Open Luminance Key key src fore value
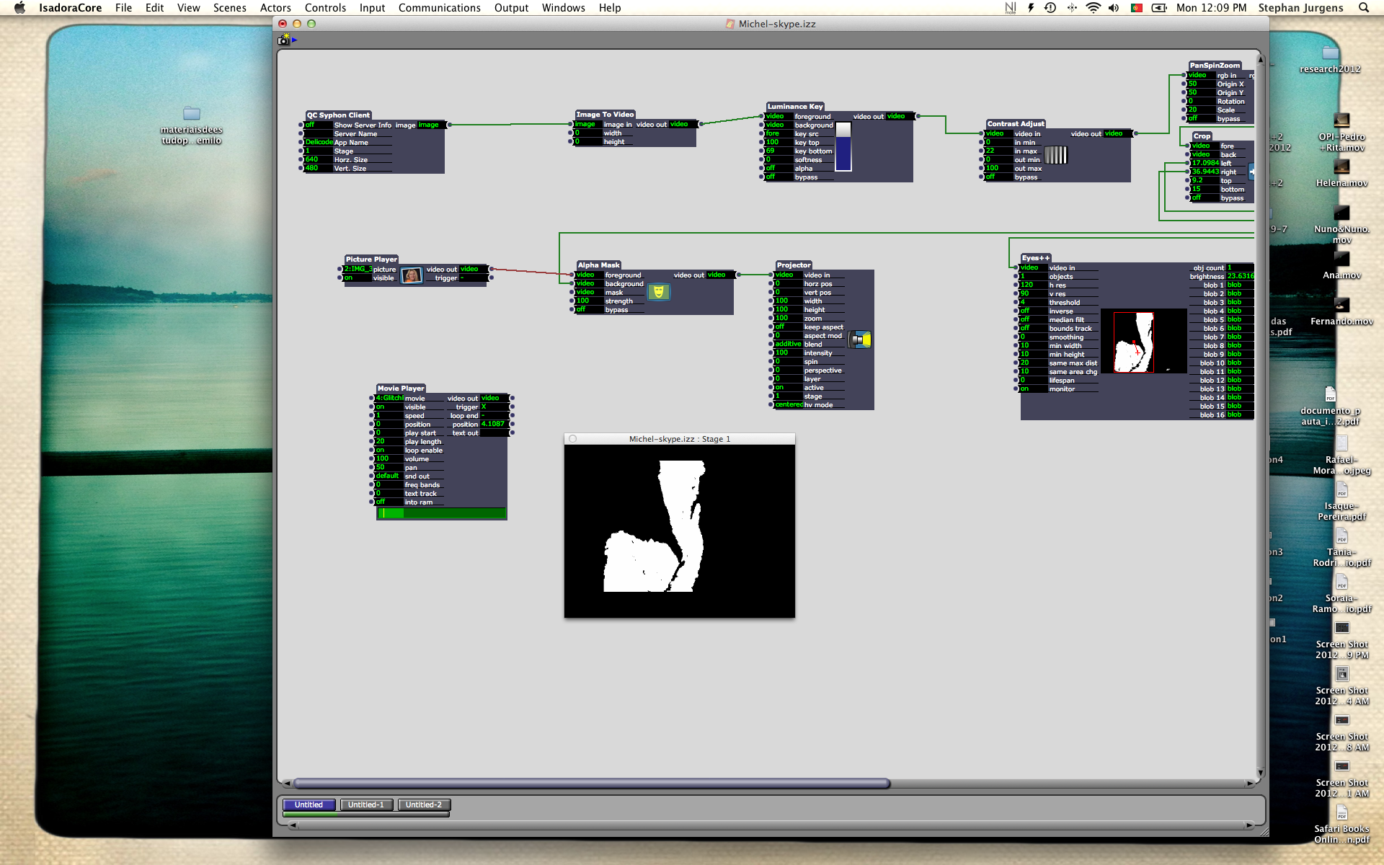The height and width of the screenshot is (865, 1384). coord(778,133)
